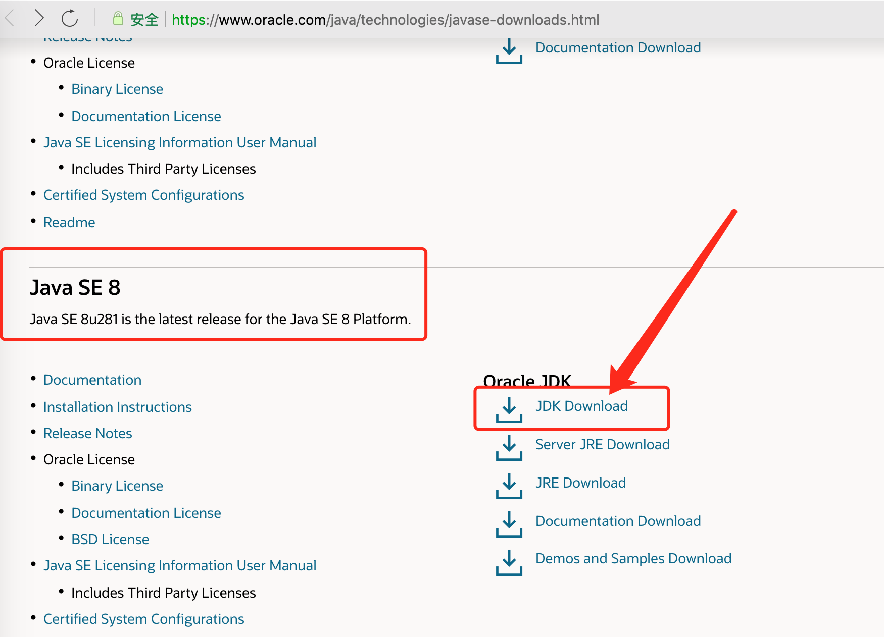Image resolution: width=884 pixels, height=637 pixels.
Task: Open the Documentation License page
Action: 146,513
